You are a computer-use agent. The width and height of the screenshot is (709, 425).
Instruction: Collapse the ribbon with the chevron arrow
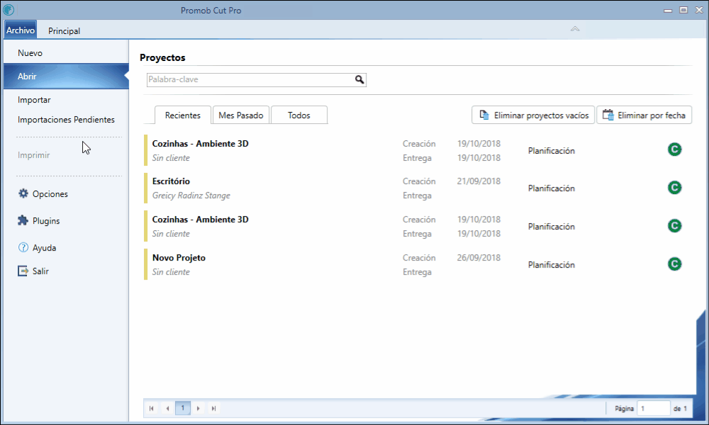point(575,29)
